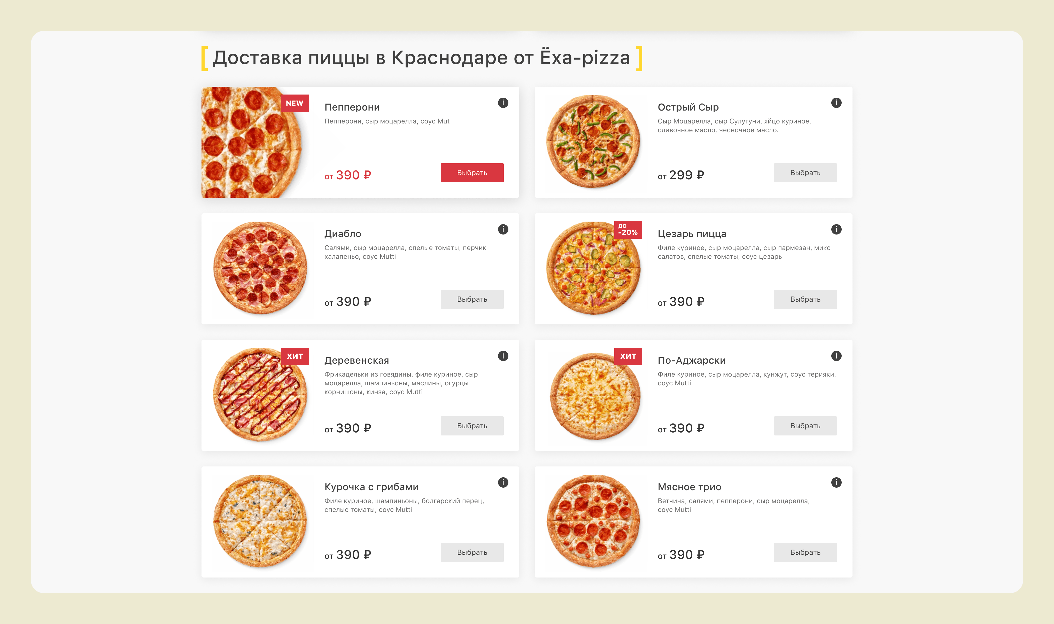Open Деревенская pizza info icon
Viewport: 1054px width, 624px height.
click(503, 356)
